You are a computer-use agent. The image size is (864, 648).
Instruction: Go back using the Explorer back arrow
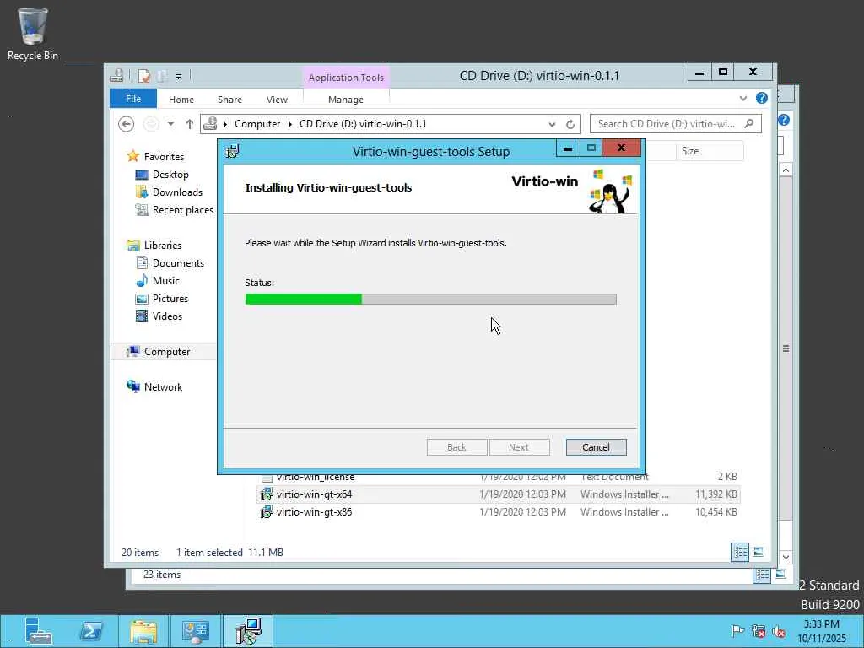(x=127, y=124)
